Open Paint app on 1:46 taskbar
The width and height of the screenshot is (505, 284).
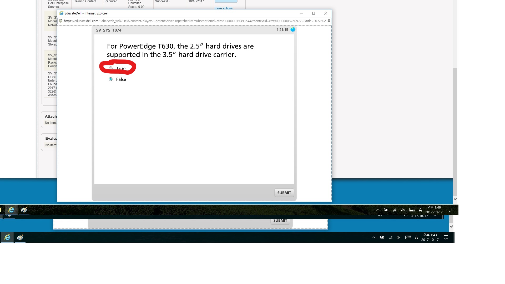tap(24, 210)
